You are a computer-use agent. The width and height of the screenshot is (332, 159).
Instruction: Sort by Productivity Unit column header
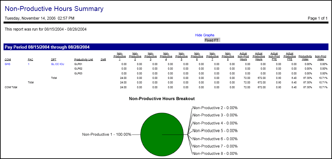point(83,60)
